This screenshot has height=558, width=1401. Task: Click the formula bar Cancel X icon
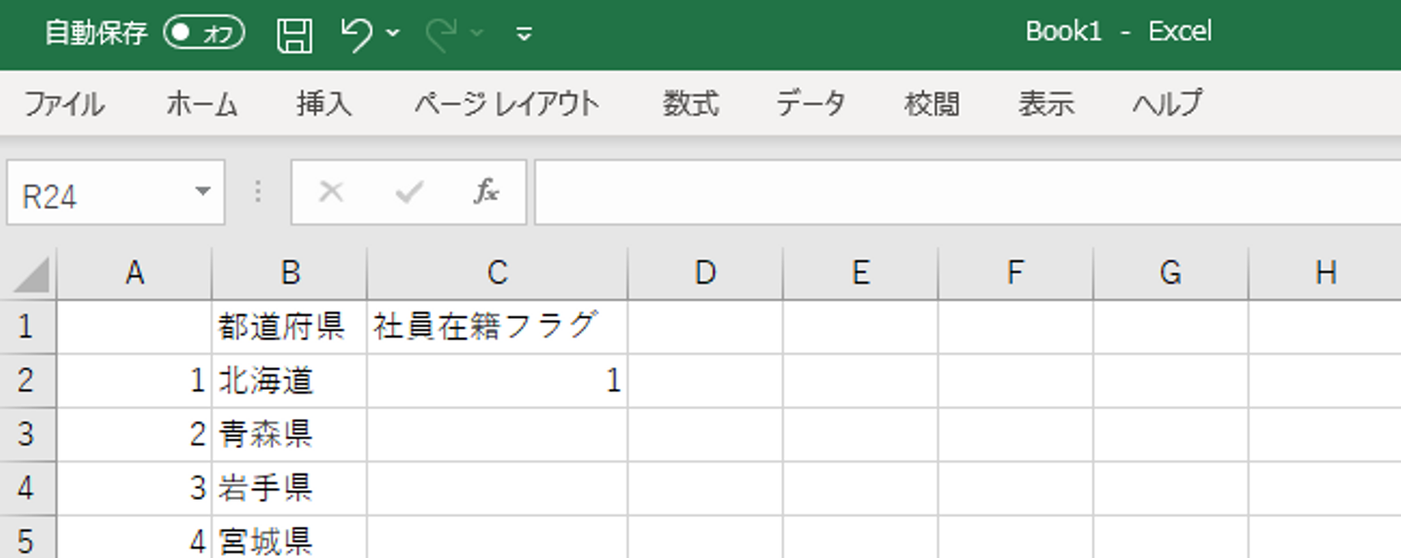331,192
